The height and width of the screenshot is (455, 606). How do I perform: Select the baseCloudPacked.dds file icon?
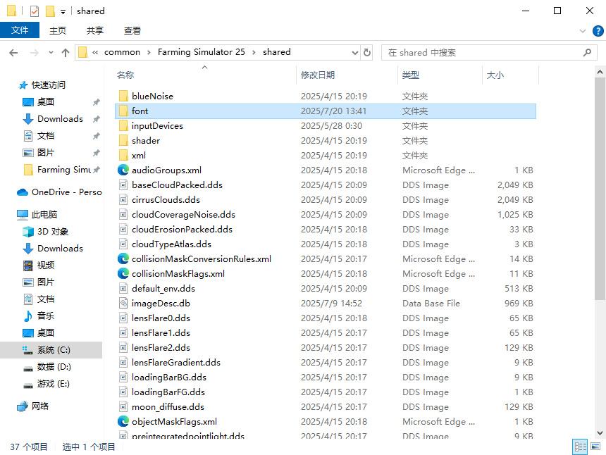[x=123, y=185]
